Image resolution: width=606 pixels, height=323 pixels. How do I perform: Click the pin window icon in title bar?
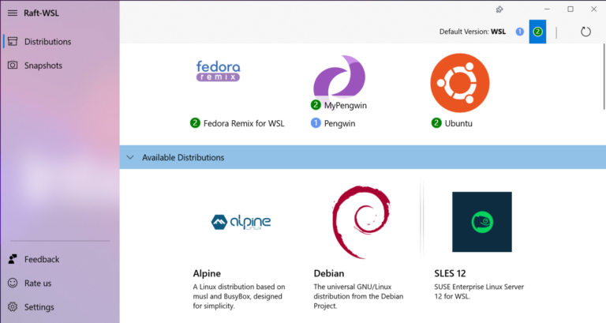(x=499, y=9)
